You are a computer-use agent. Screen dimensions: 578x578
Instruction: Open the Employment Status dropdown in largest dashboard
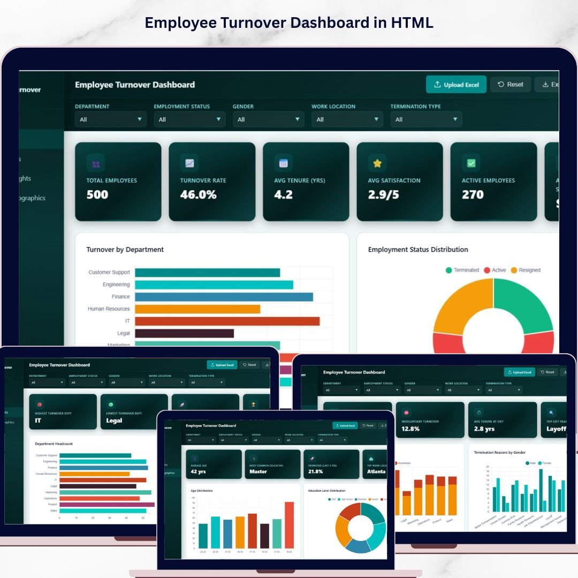(x=189, y=119)
